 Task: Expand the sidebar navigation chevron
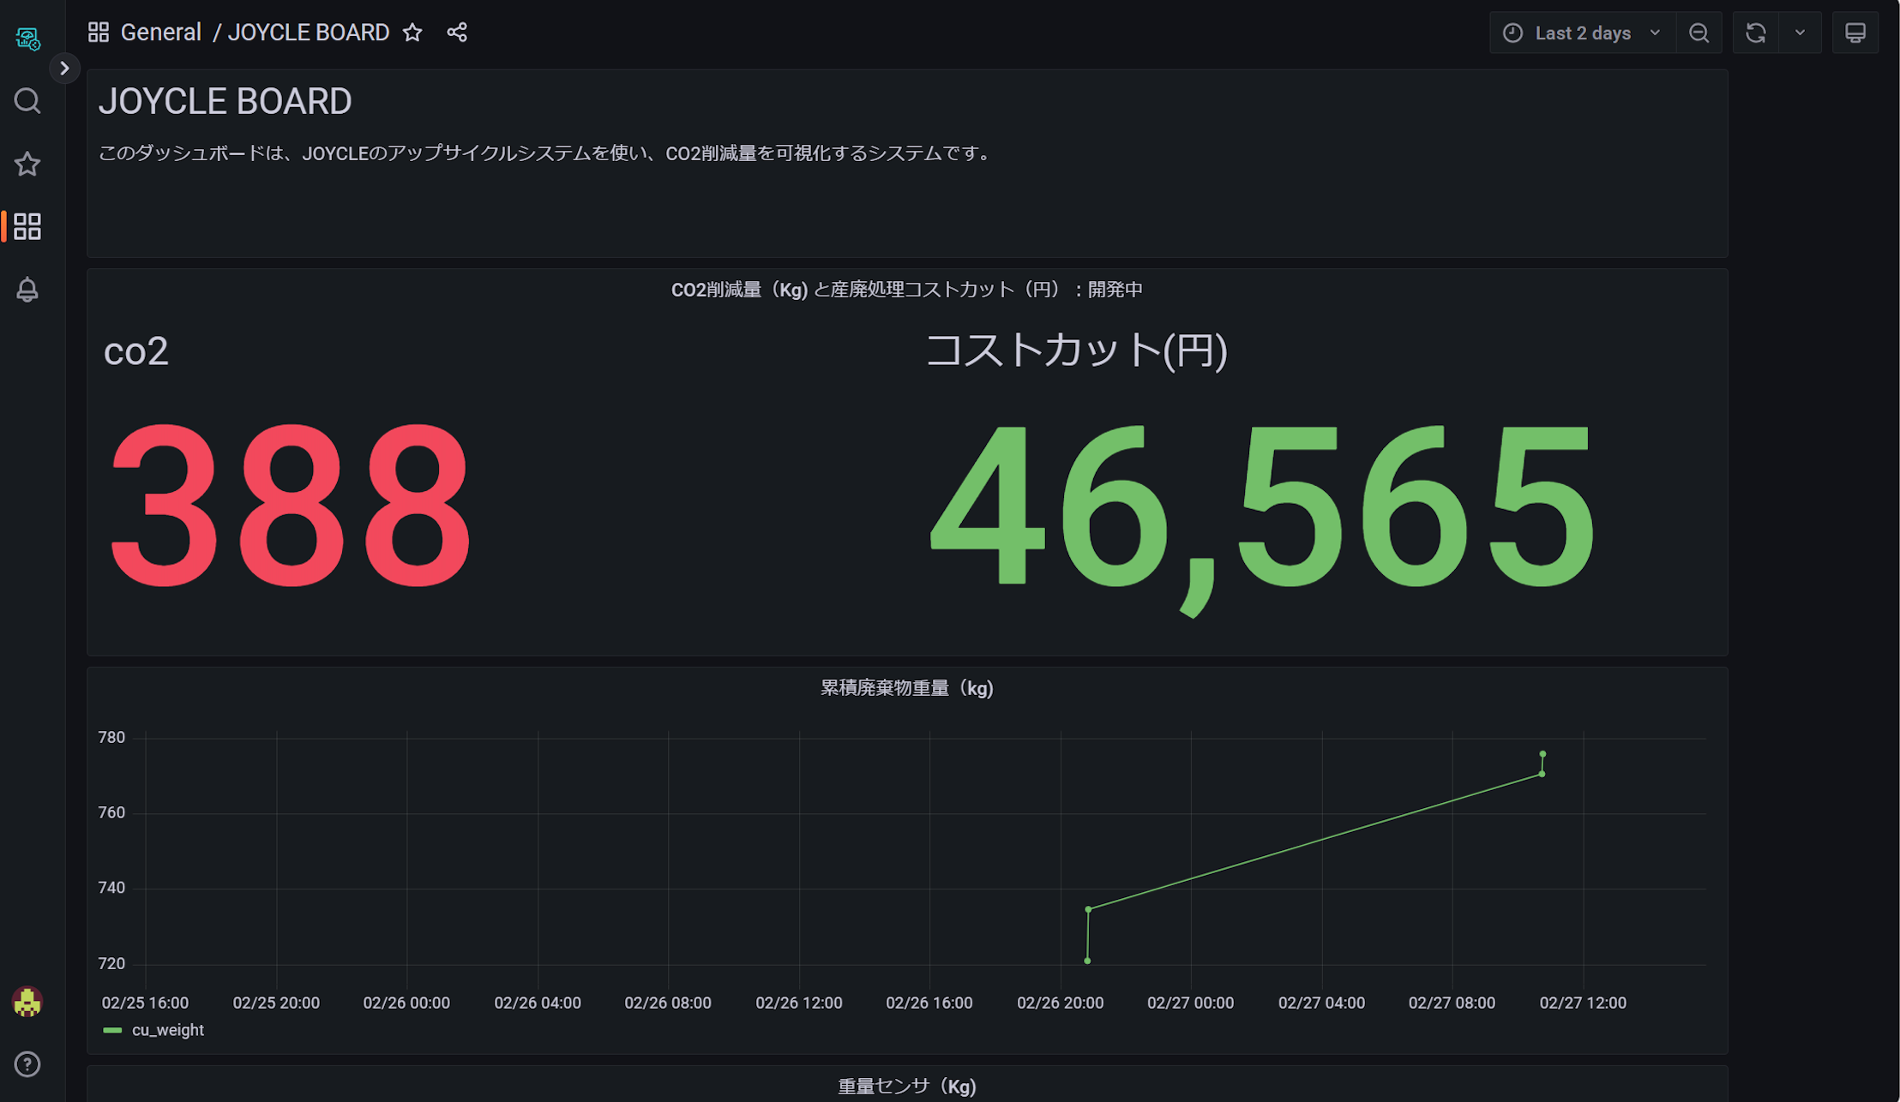pos(64,69)
